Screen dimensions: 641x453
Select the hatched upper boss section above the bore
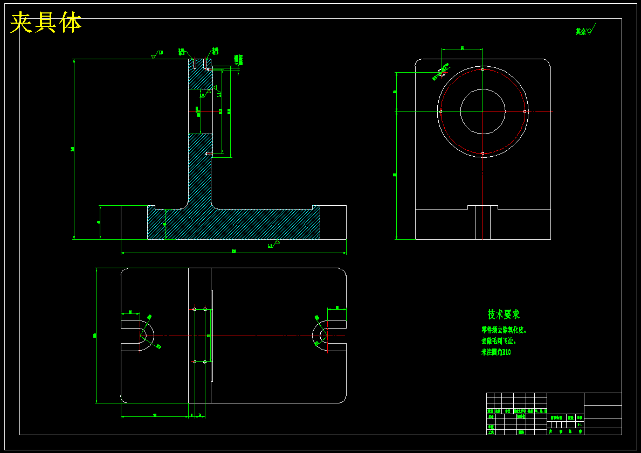point(200,74)
